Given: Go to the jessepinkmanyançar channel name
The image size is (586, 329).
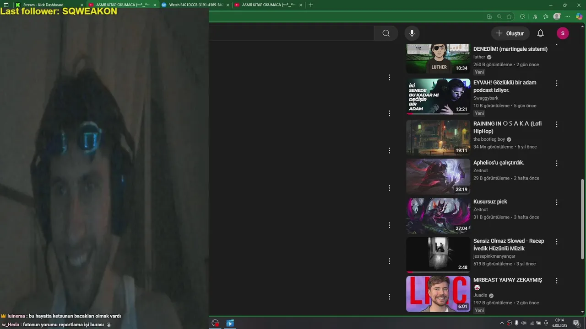Looking at the screenshot, I should [494, 256].
